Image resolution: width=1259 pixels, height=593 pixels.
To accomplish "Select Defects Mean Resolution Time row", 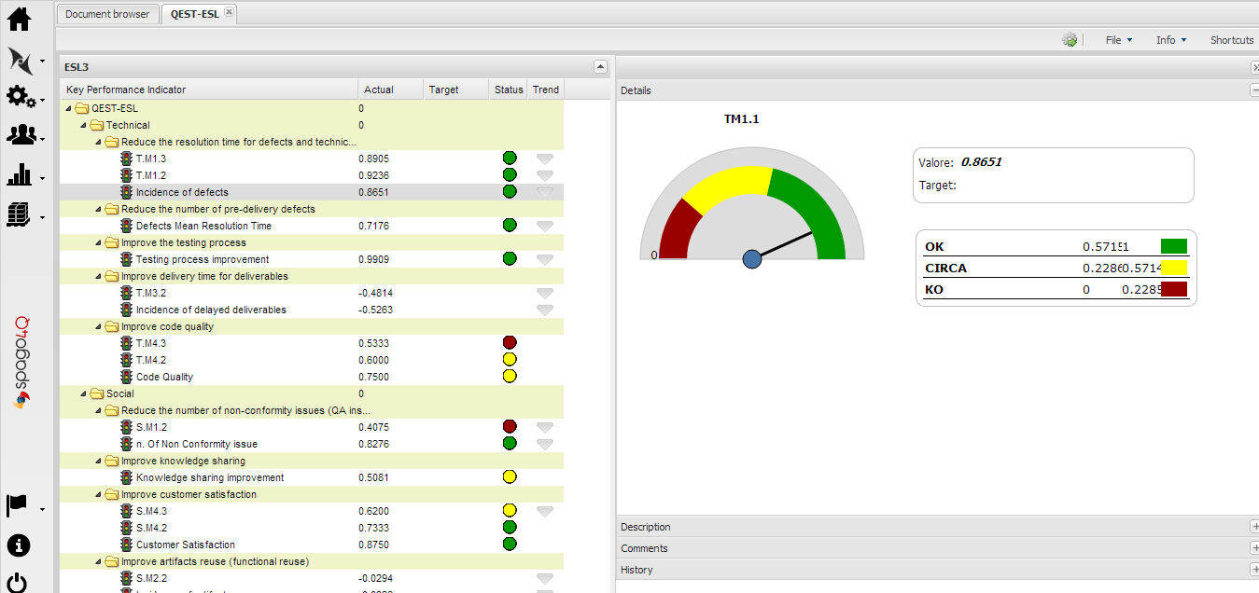I will pos(312,226).
